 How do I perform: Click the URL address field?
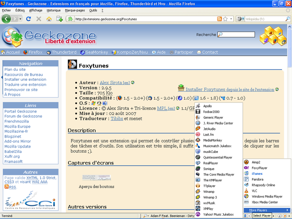145,19
